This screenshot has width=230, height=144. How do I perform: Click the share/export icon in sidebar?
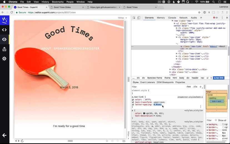tap(4, 49)
